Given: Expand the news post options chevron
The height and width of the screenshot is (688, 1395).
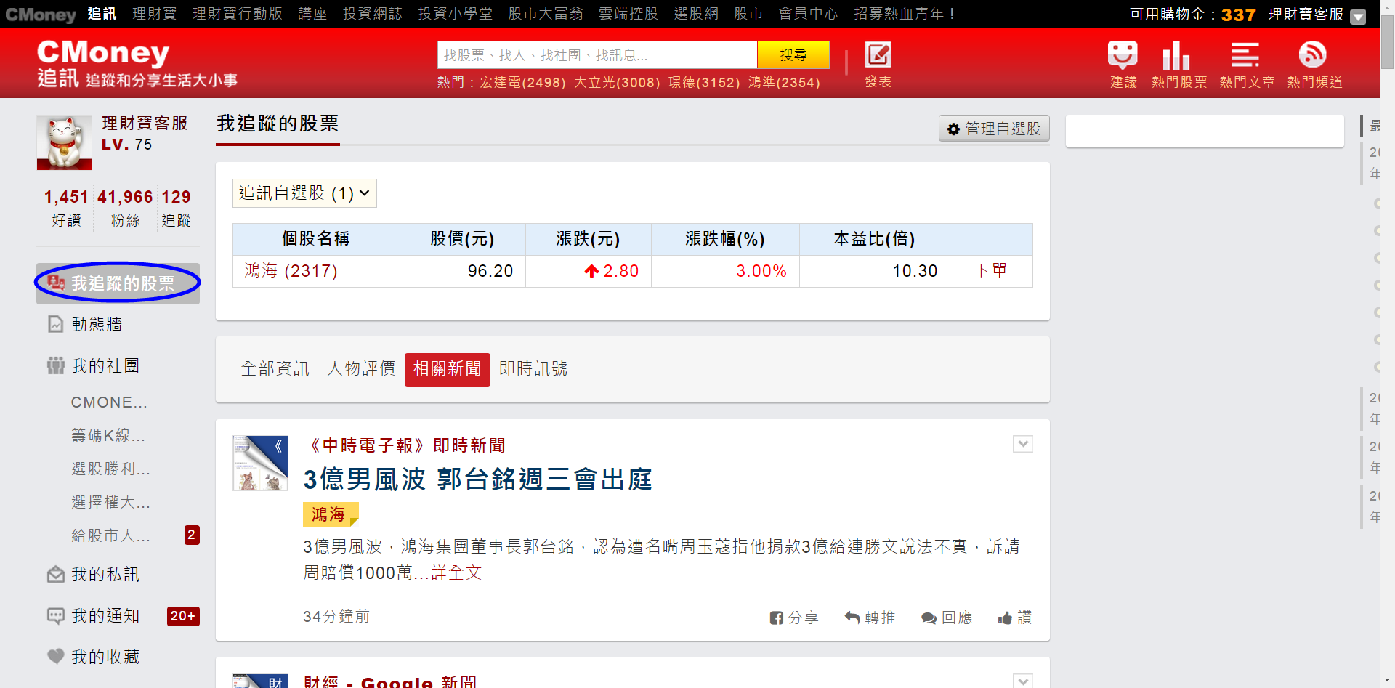Looking at the screenshot, I should pyautogui.click(x=1023, y=444).
